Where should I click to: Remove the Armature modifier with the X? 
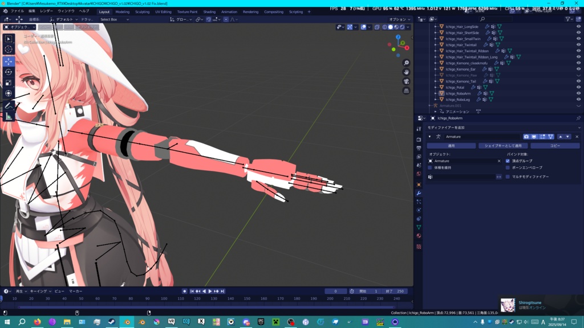coord(577,137)
